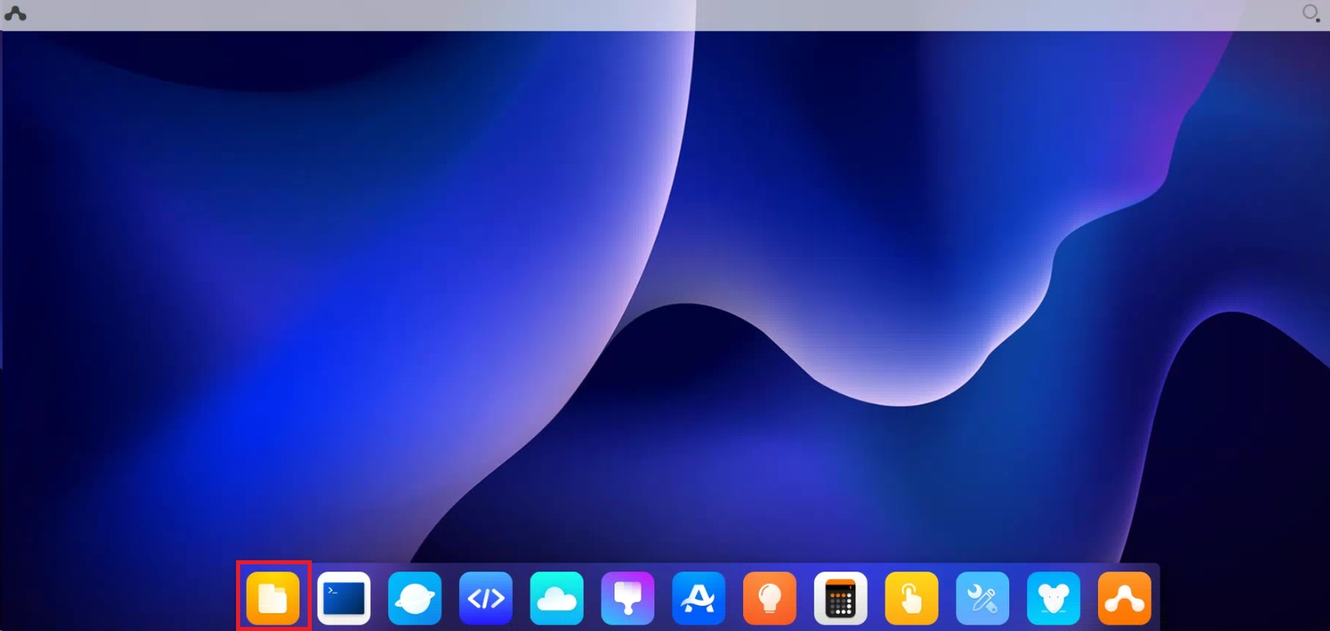
Task: Open the yellow touch hand app
Action: click(912, 598)
